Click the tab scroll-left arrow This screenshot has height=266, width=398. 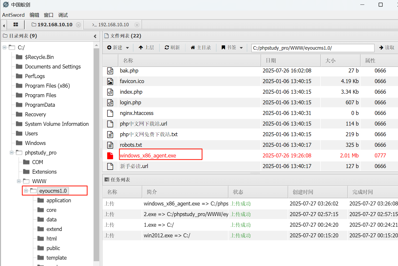pos(4,25)
